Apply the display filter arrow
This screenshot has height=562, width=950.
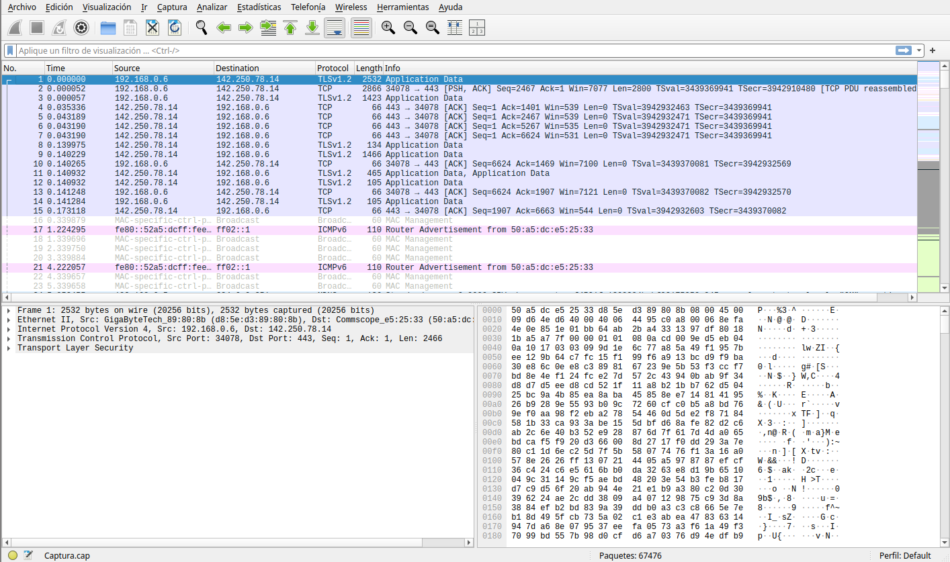(x=903, y=50)
